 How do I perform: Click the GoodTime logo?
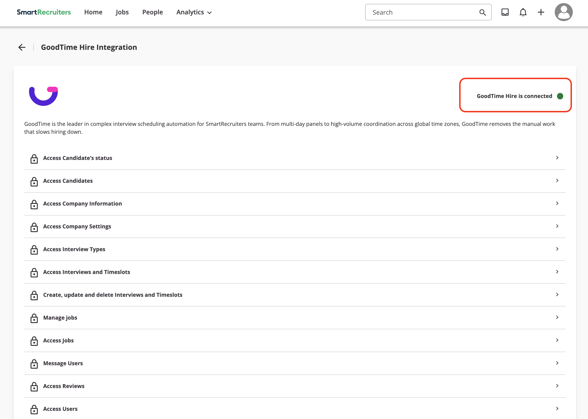click(x=43, y=96)
